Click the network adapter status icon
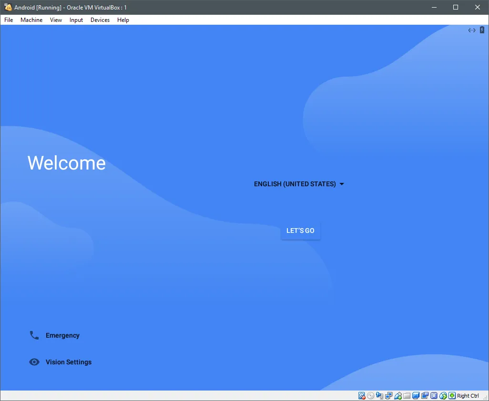This screenshot has width=489, height=401. coord(389,396)
